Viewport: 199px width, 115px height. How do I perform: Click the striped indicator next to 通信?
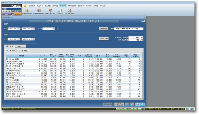[187, 109]
